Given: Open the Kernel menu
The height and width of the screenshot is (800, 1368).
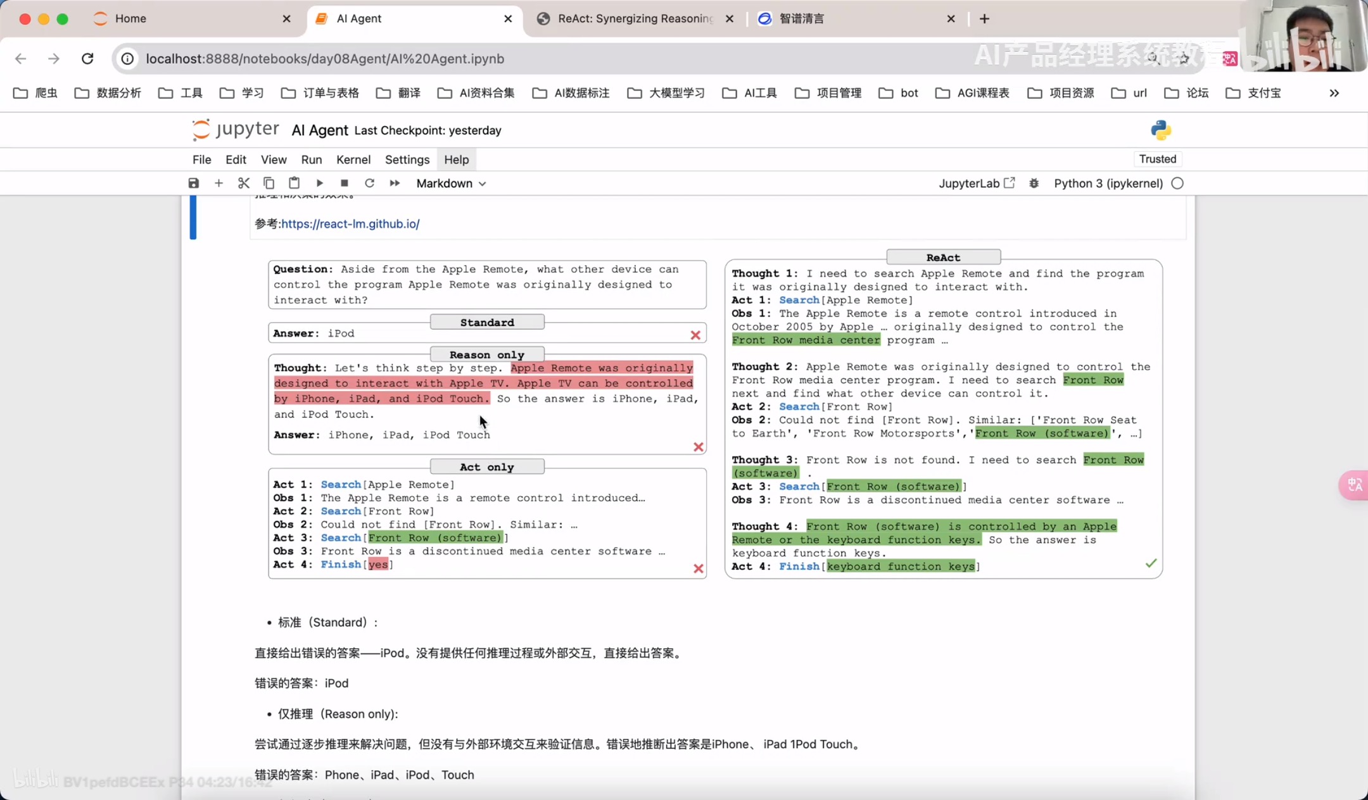Looking at the screenshot, I should pyautogui.click(x=353, y=159).
